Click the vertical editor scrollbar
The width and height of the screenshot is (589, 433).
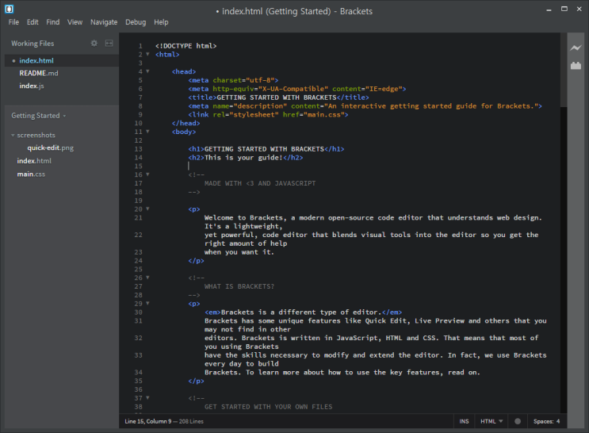(563, 71)
